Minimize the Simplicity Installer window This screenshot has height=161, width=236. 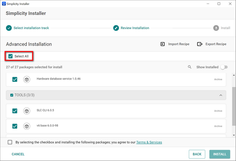pos(208,4)
